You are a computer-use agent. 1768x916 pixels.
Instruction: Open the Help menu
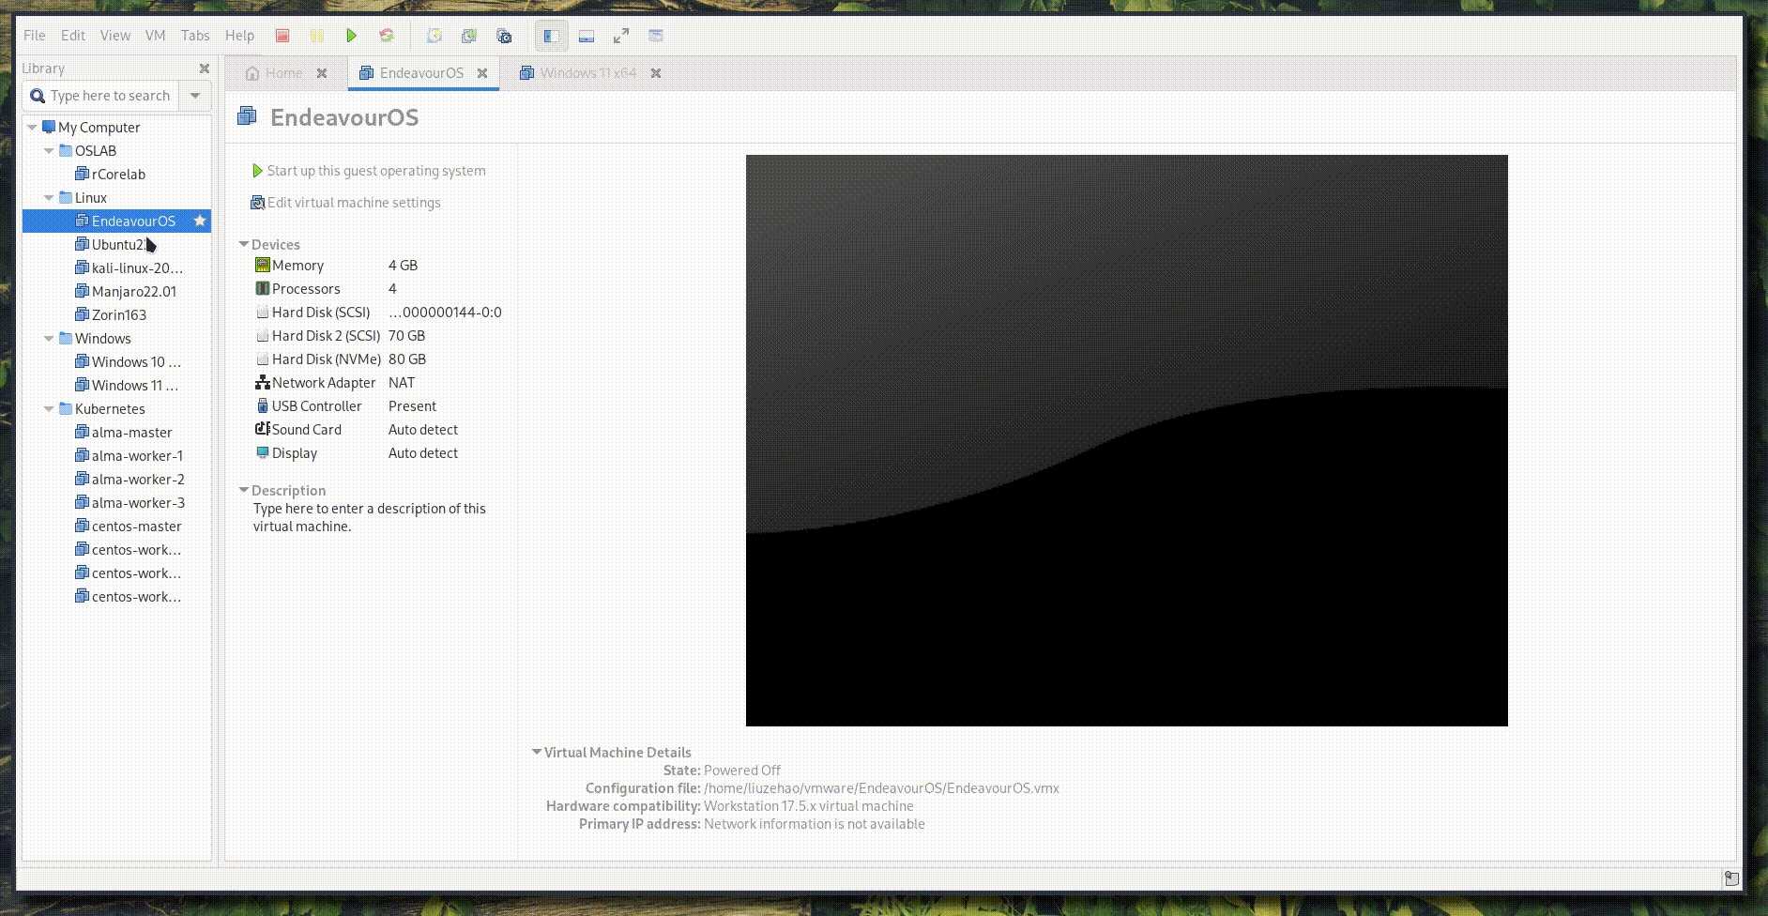pos(239,36)
